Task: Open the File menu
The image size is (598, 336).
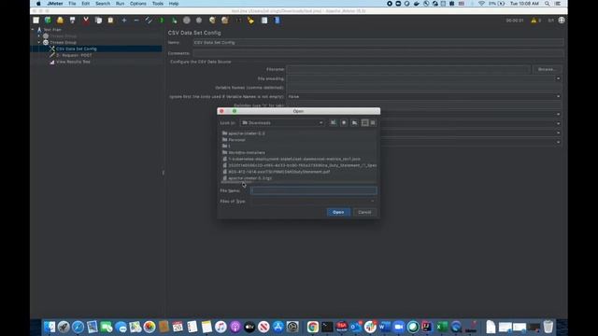Action: [72, 4]
